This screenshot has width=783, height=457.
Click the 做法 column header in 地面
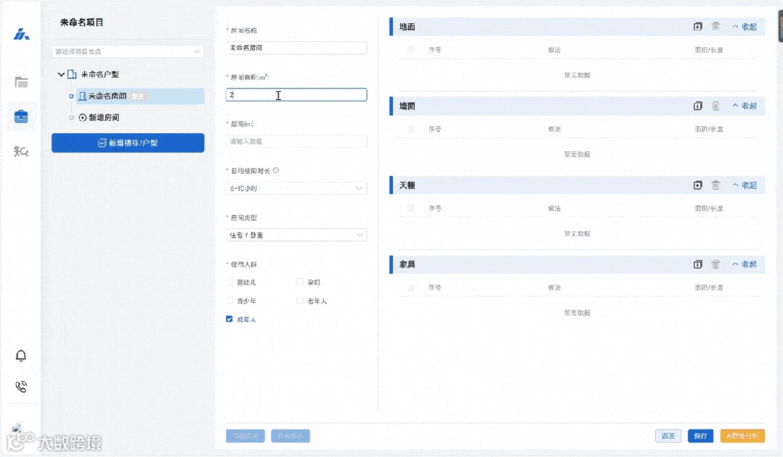[554, 49]
